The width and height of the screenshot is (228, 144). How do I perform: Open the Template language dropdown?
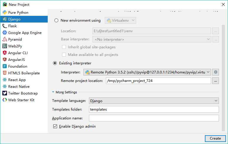154,101
